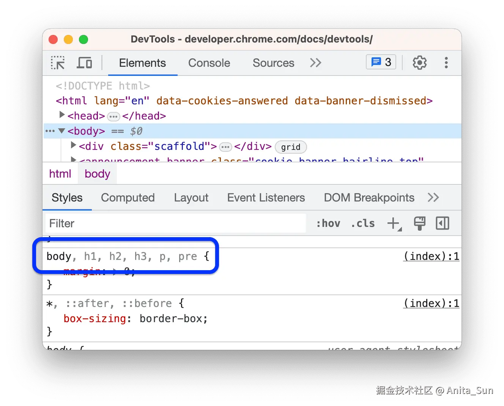Open DevTools settings gear
Viewport: 504px width, 406px height.
point(419,63)
